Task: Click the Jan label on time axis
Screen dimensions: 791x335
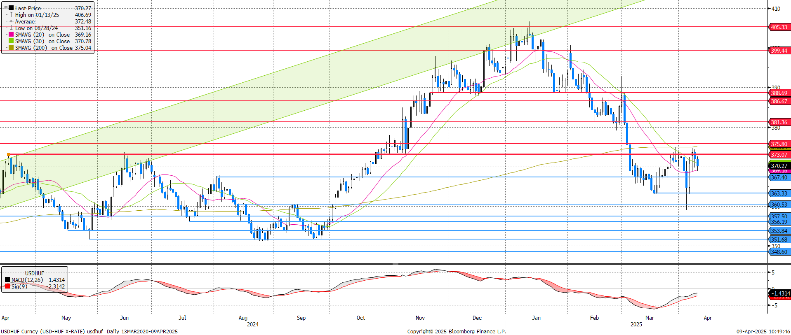Action: (x=536, y=318)
